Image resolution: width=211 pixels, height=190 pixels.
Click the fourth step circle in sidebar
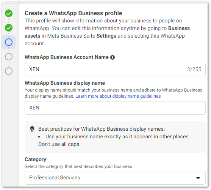[x=9, y=57]
